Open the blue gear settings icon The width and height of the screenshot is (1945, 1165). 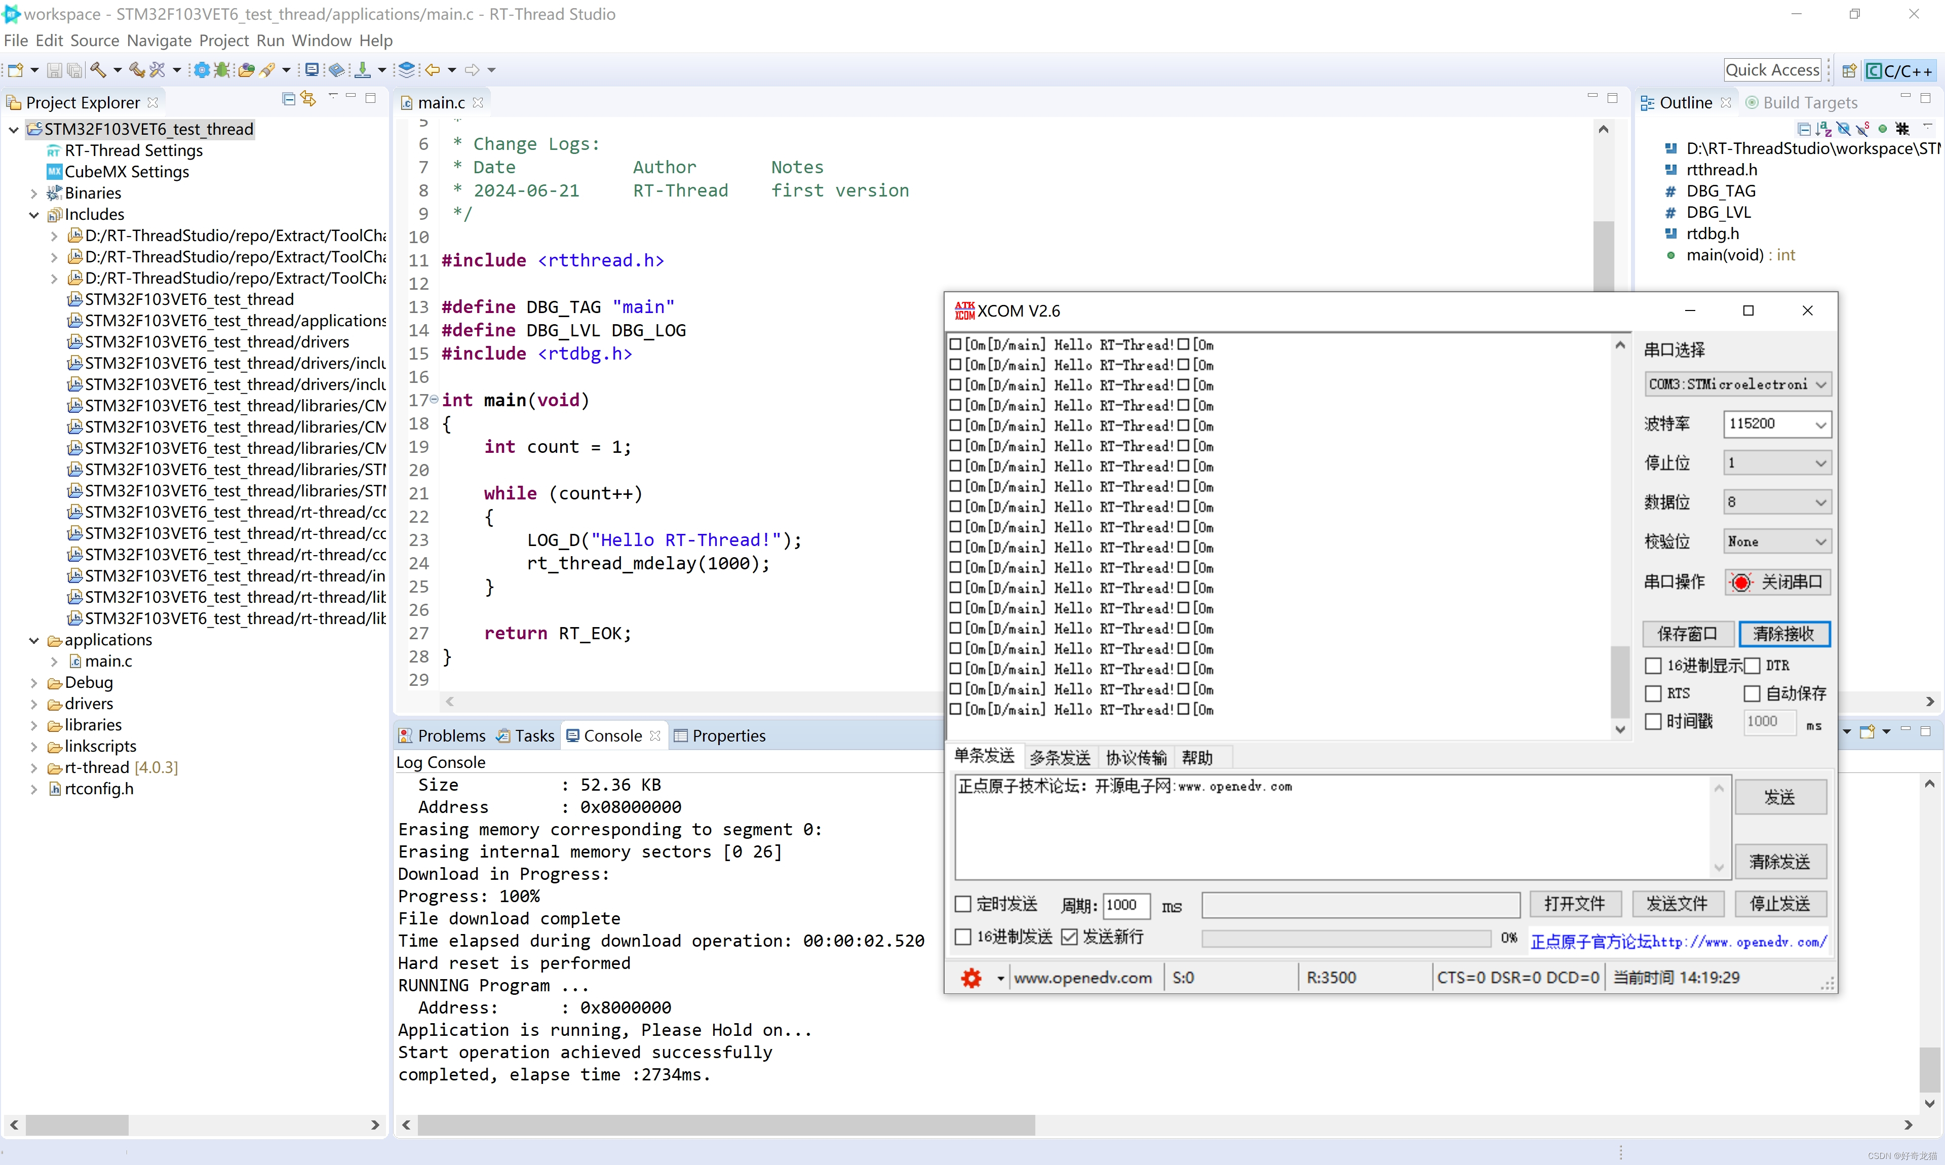pyautogui.click(x=202, y=70)
